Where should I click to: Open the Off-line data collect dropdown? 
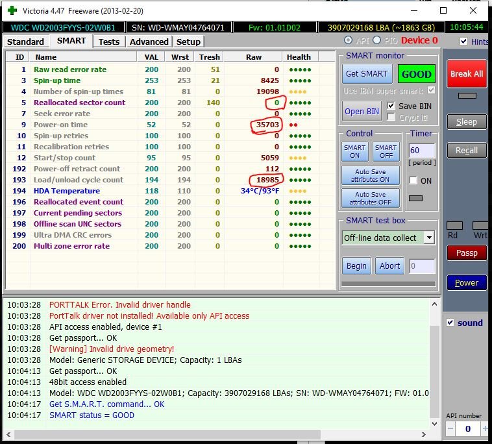point(429,238)
